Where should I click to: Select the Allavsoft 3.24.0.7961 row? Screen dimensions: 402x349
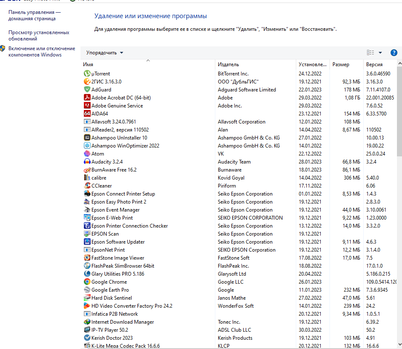239,121
